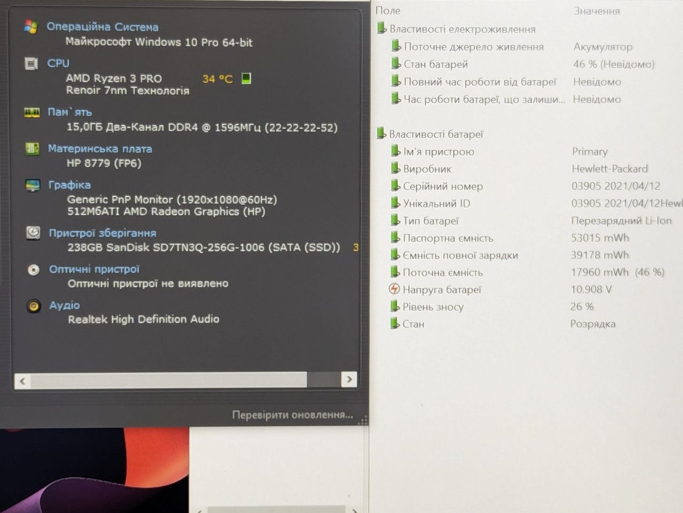Click the battery icon beside Властивості батареї
Image resolution: width=683 pixels, height=513 pixels.
(x=381, y=133)
